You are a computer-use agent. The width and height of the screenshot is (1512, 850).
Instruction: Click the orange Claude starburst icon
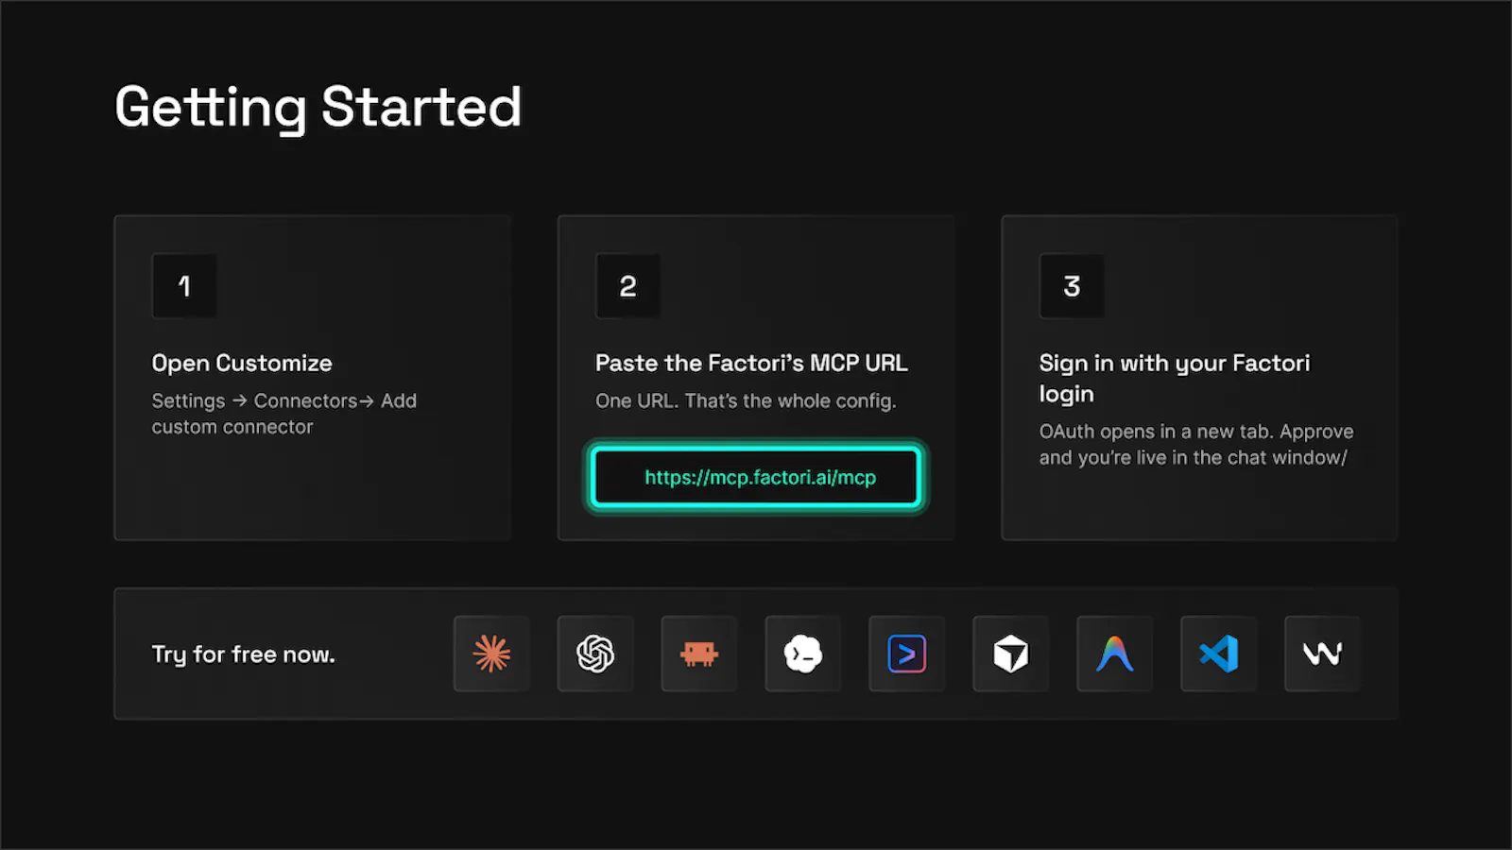click(x=491, y=654)
